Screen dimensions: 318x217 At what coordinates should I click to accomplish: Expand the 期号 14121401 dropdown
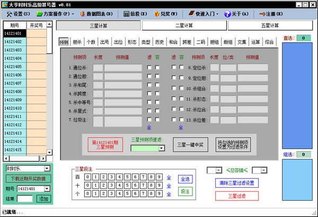[x=48, y=188]
